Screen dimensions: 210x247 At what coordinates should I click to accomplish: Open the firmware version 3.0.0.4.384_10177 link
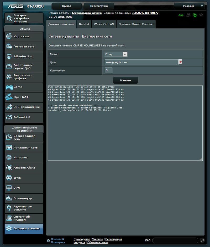click(145, 13)
